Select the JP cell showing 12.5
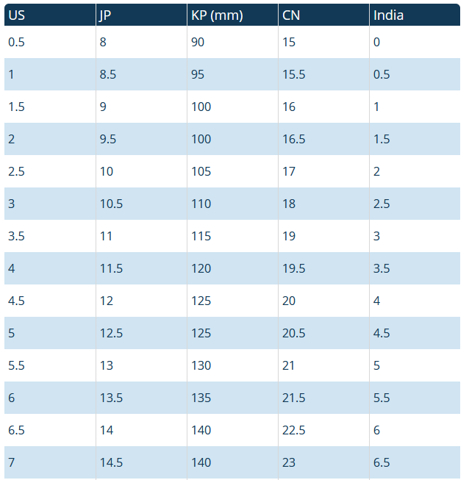This screenshot has width=469, height=480. (111, 333)
